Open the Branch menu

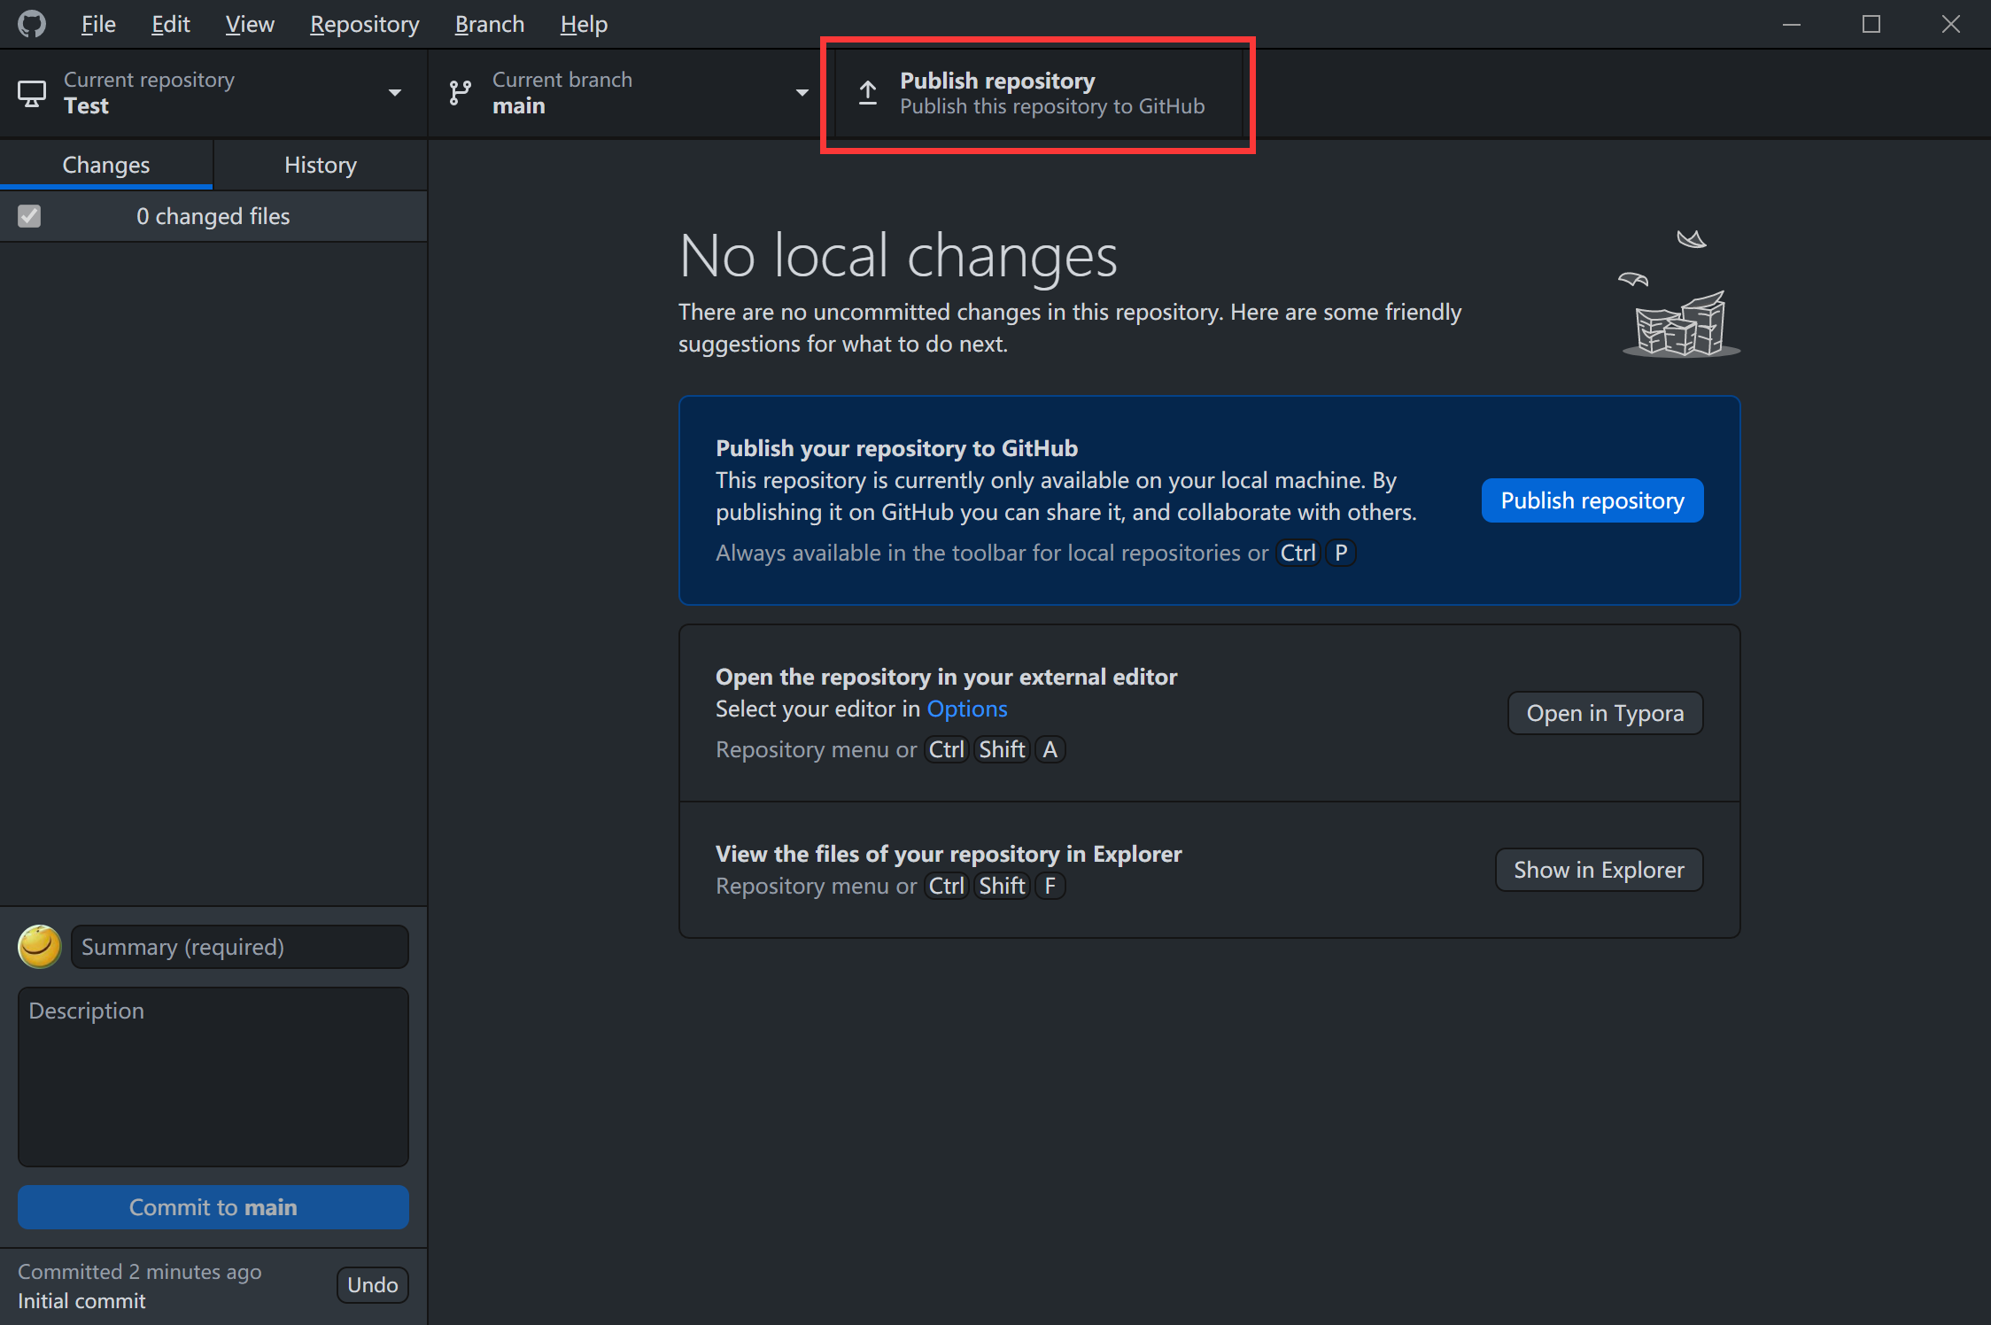point(489,24)
